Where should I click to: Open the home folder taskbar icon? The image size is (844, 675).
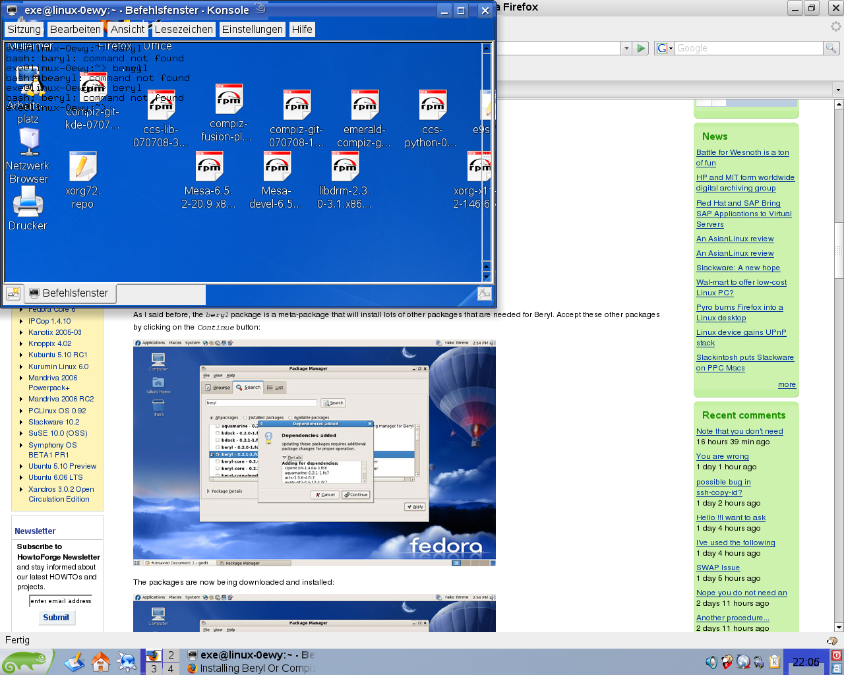(100, 662)
